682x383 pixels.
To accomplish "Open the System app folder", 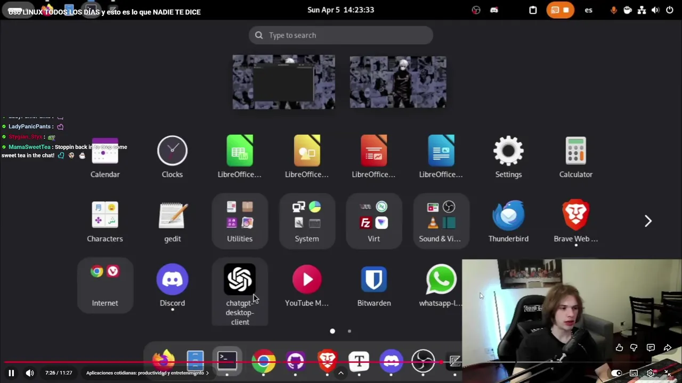I will click(x=307, y=221).
